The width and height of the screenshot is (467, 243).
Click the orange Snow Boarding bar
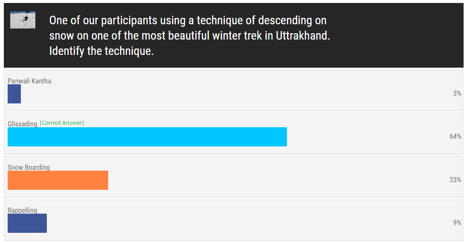tap(58, 180)
